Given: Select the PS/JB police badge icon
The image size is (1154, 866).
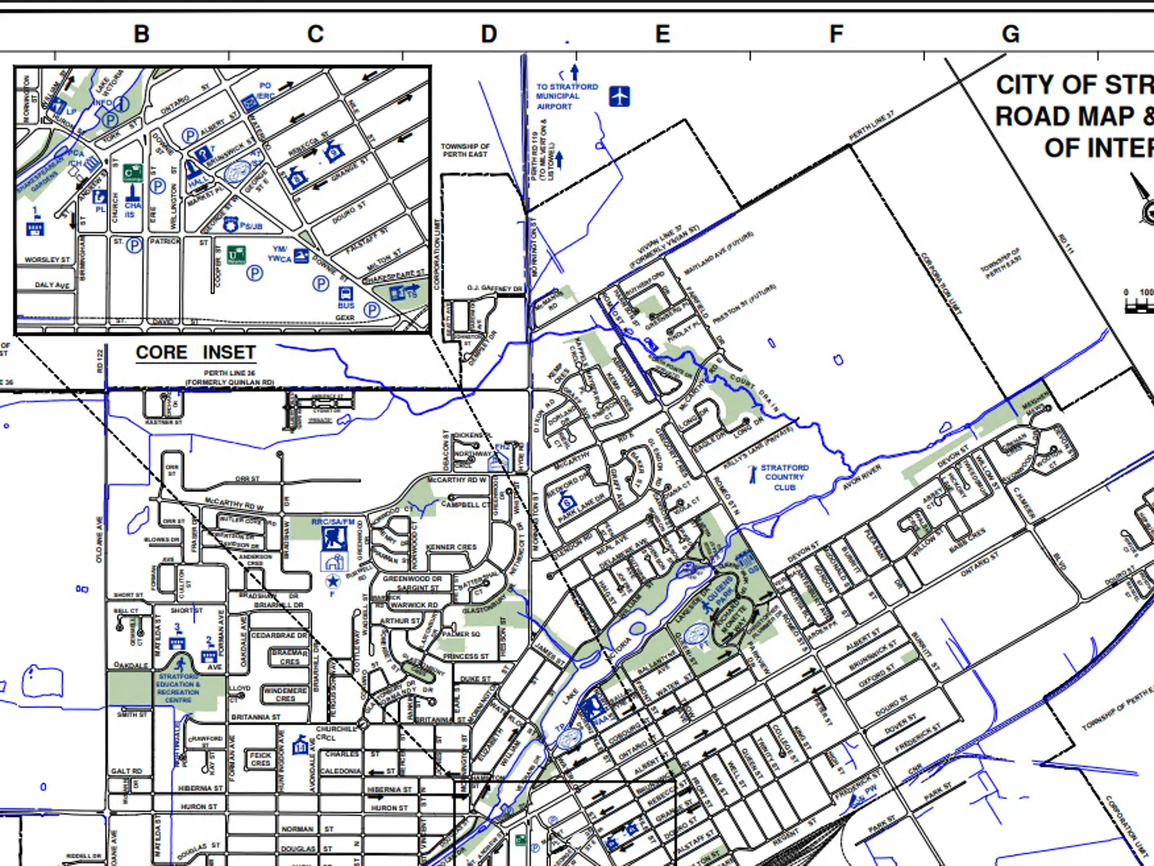Looking at the screenshot, I should click(x=231, y=224).
